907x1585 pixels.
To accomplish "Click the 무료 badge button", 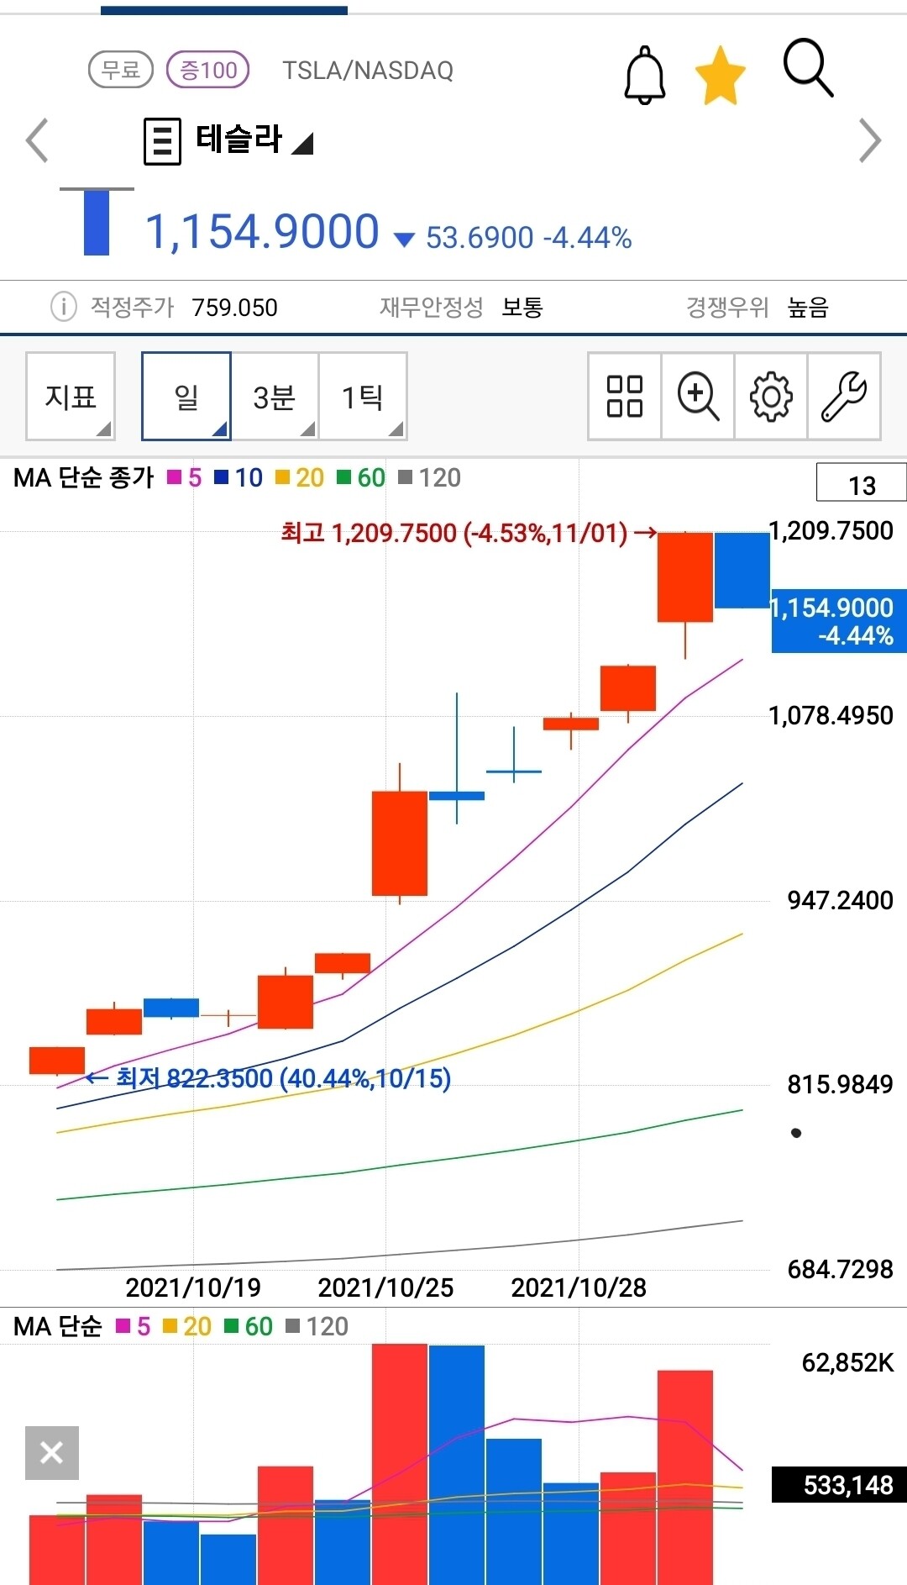I will pyautogui.click(x=120, y=70).
